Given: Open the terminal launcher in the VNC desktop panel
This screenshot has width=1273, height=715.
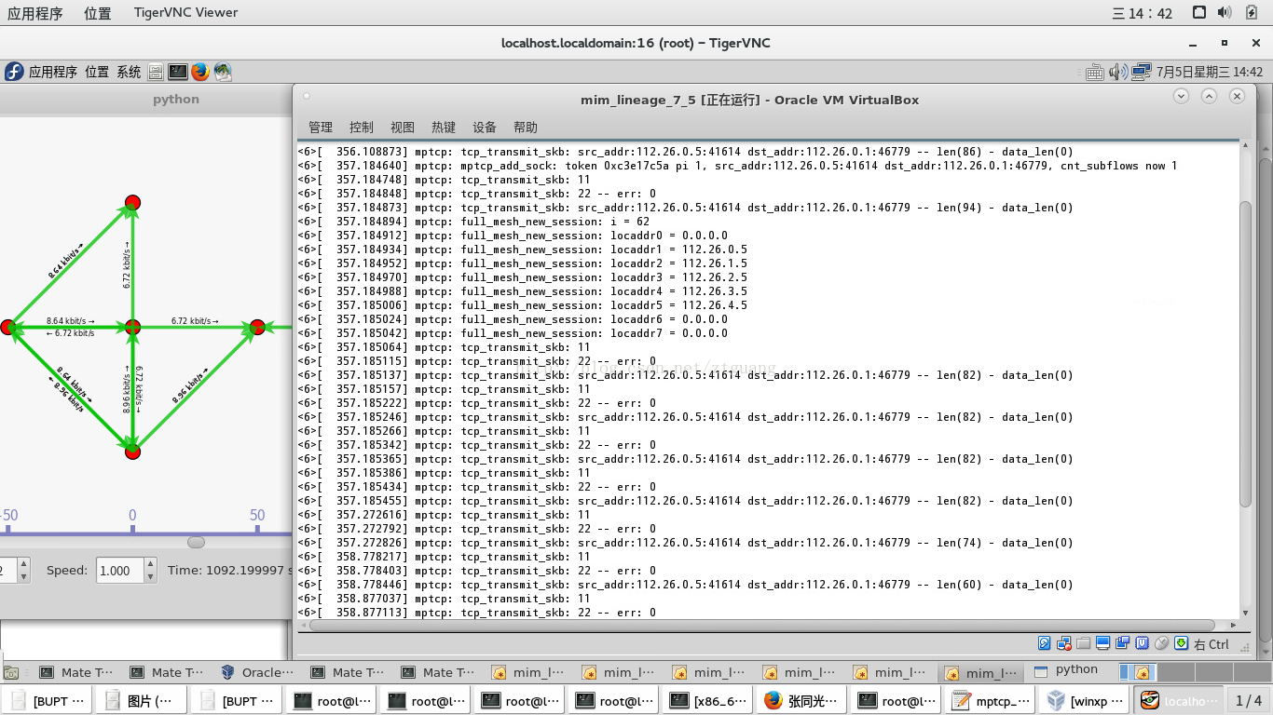Looking at the screenshot, I should pos(178,72).
